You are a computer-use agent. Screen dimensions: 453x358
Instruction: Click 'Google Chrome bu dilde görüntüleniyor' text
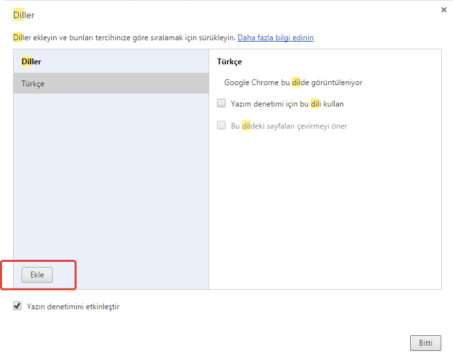click(x=293, y=83)
